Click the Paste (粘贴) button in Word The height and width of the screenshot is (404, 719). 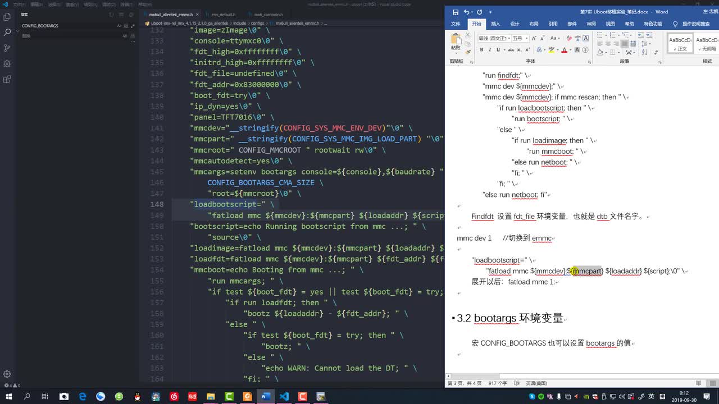pyautogui.click(x=456, y=42)
